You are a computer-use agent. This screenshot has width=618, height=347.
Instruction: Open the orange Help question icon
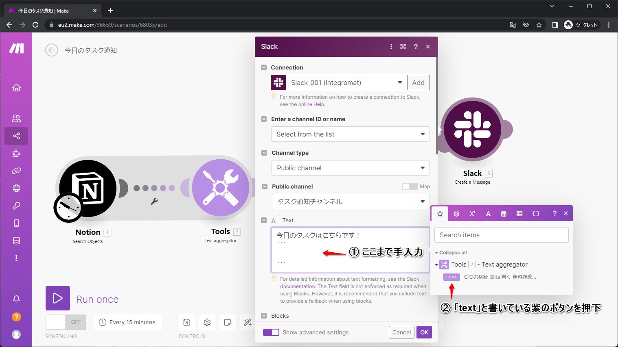point(16,317)
